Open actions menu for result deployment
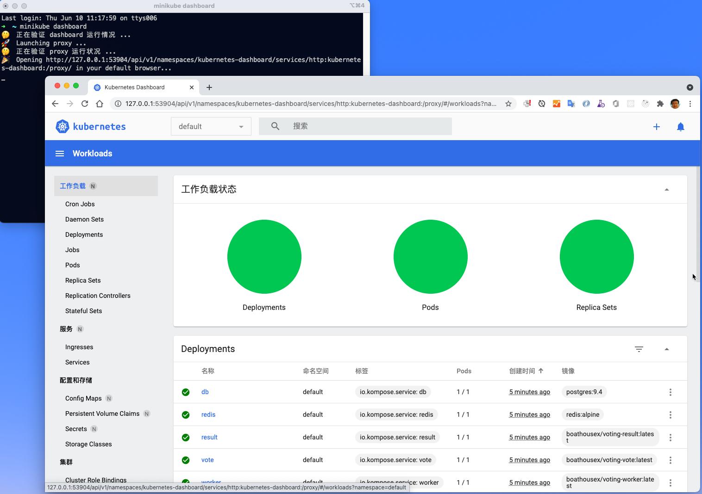This screenshot has width=702, height=494. pos(670,437)
